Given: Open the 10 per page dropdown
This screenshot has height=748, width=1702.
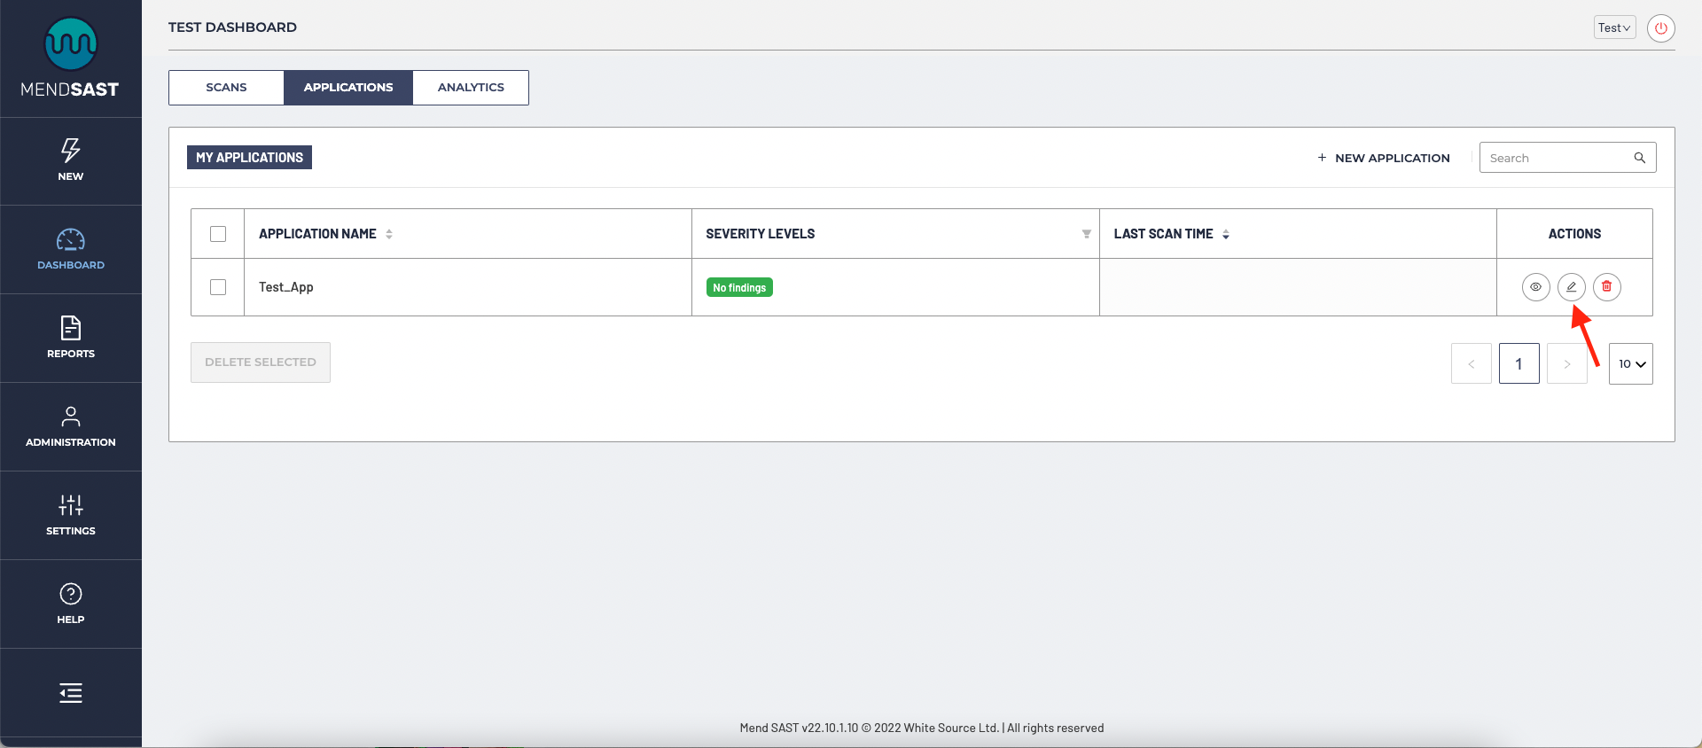Looking at the screenshot, I should coord(1630,364).
